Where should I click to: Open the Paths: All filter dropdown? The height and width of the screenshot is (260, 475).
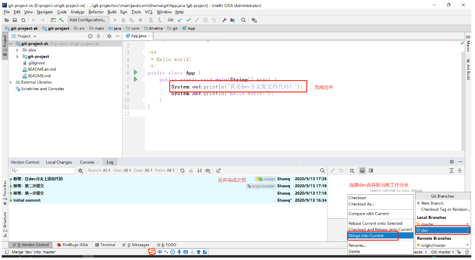pyautogui.click(x=164, y=171)
